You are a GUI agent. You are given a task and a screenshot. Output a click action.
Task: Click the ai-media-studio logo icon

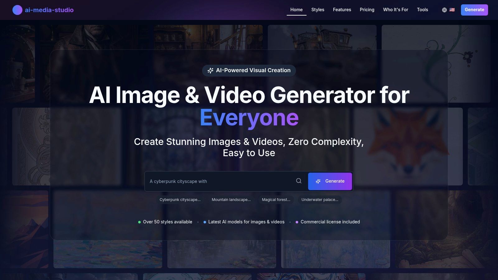coord(17,10)
